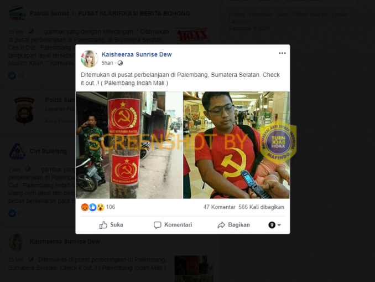Click the Patroli Sumut page name
This screenshot has height=282, width=375.
(49, 13)
